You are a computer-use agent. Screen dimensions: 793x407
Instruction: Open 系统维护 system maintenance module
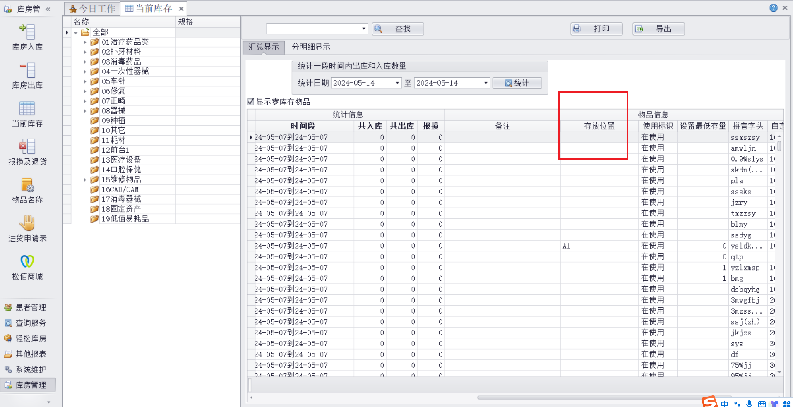25,369
